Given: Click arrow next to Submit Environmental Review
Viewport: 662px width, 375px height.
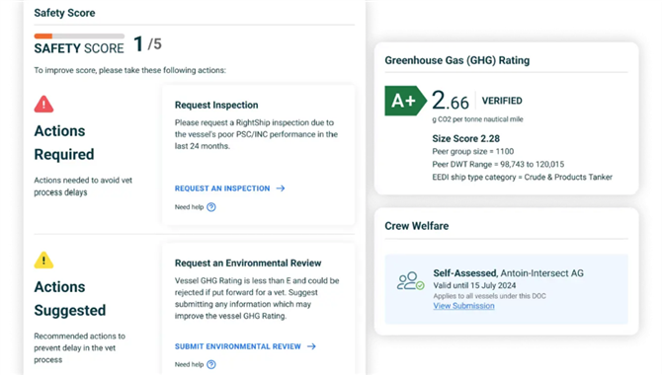Looking at the screenshot, I should tap(311, 346).
